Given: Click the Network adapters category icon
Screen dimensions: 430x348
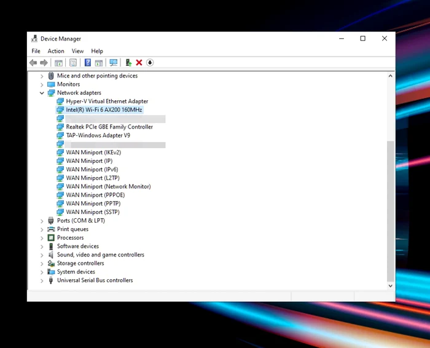Looking at the screenshot, I should pyautogui.click(x=51, y=93).
